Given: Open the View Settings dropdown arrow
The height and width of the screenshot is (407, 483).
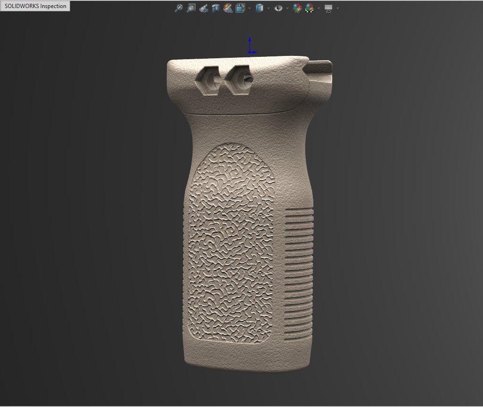Looking at the screenshot, I should [337, 9].
